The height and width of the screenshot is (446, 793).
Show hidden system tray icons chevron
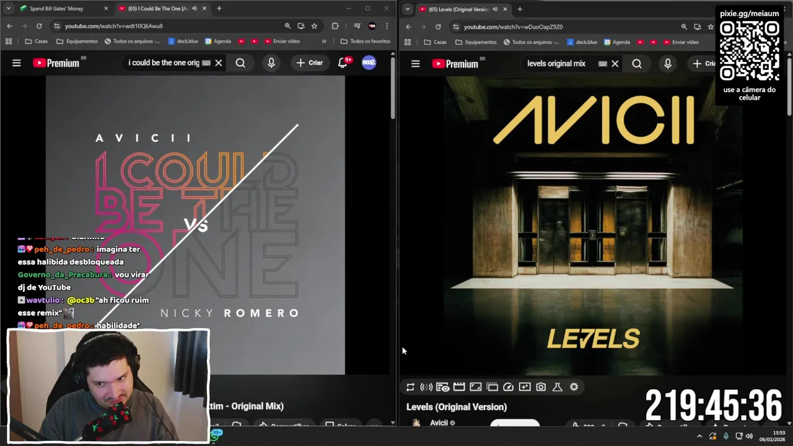pyautogui.click(x=699, y=436)
